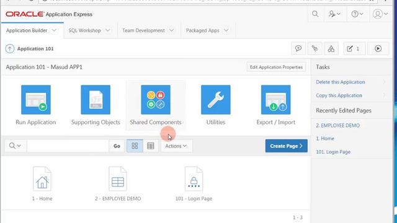Viewport: 397px width, 223px height.
Task: Click the Run Application icon
Action: click(36, 100)
